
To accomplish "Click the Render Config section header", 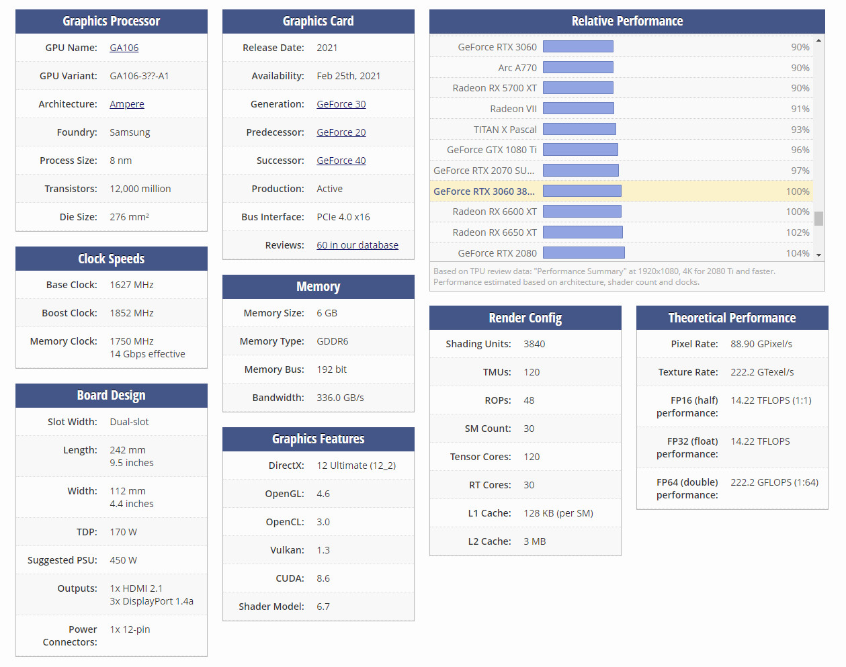I will tap(525, 318).
